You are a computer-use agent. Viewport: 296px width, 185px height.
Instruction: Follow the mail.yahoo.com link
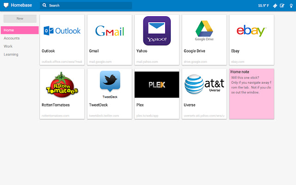coord(147,62)
